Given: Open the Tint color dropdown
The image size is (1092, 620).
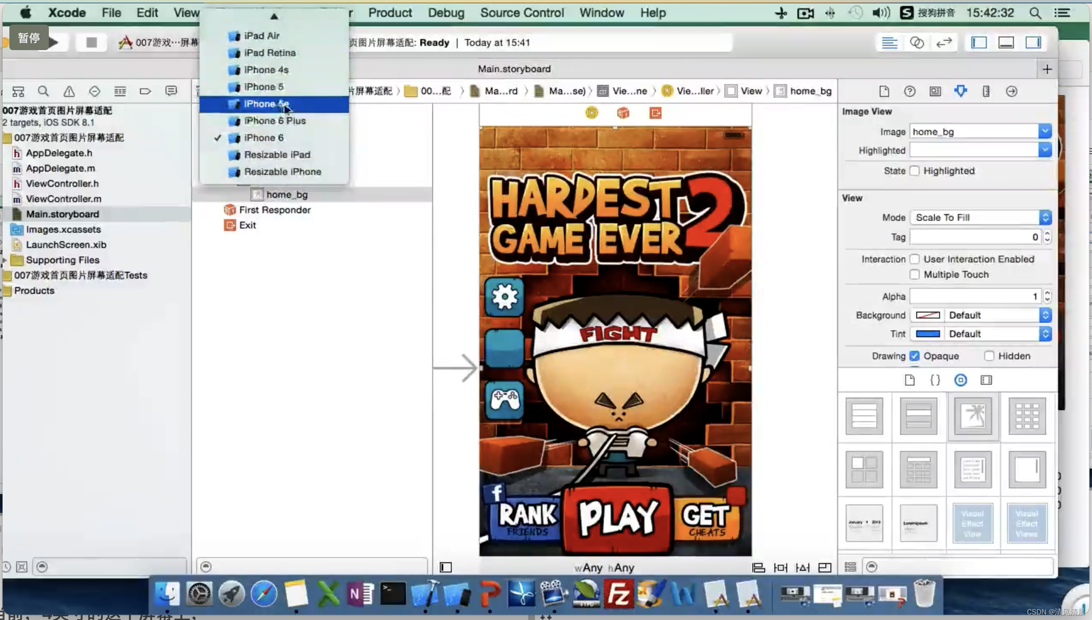Looking at the screenshot, I should point(1046,334).
